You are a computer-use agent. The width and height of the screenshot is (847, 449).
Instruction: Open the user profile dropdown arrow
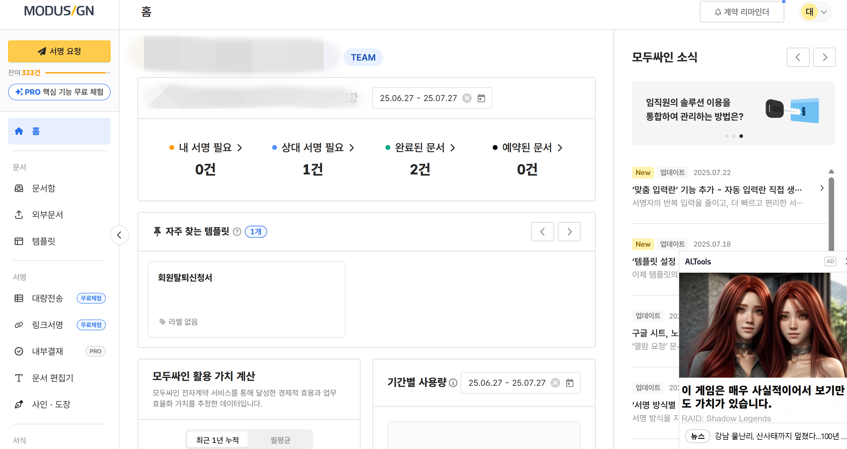(x=824, y=12)
